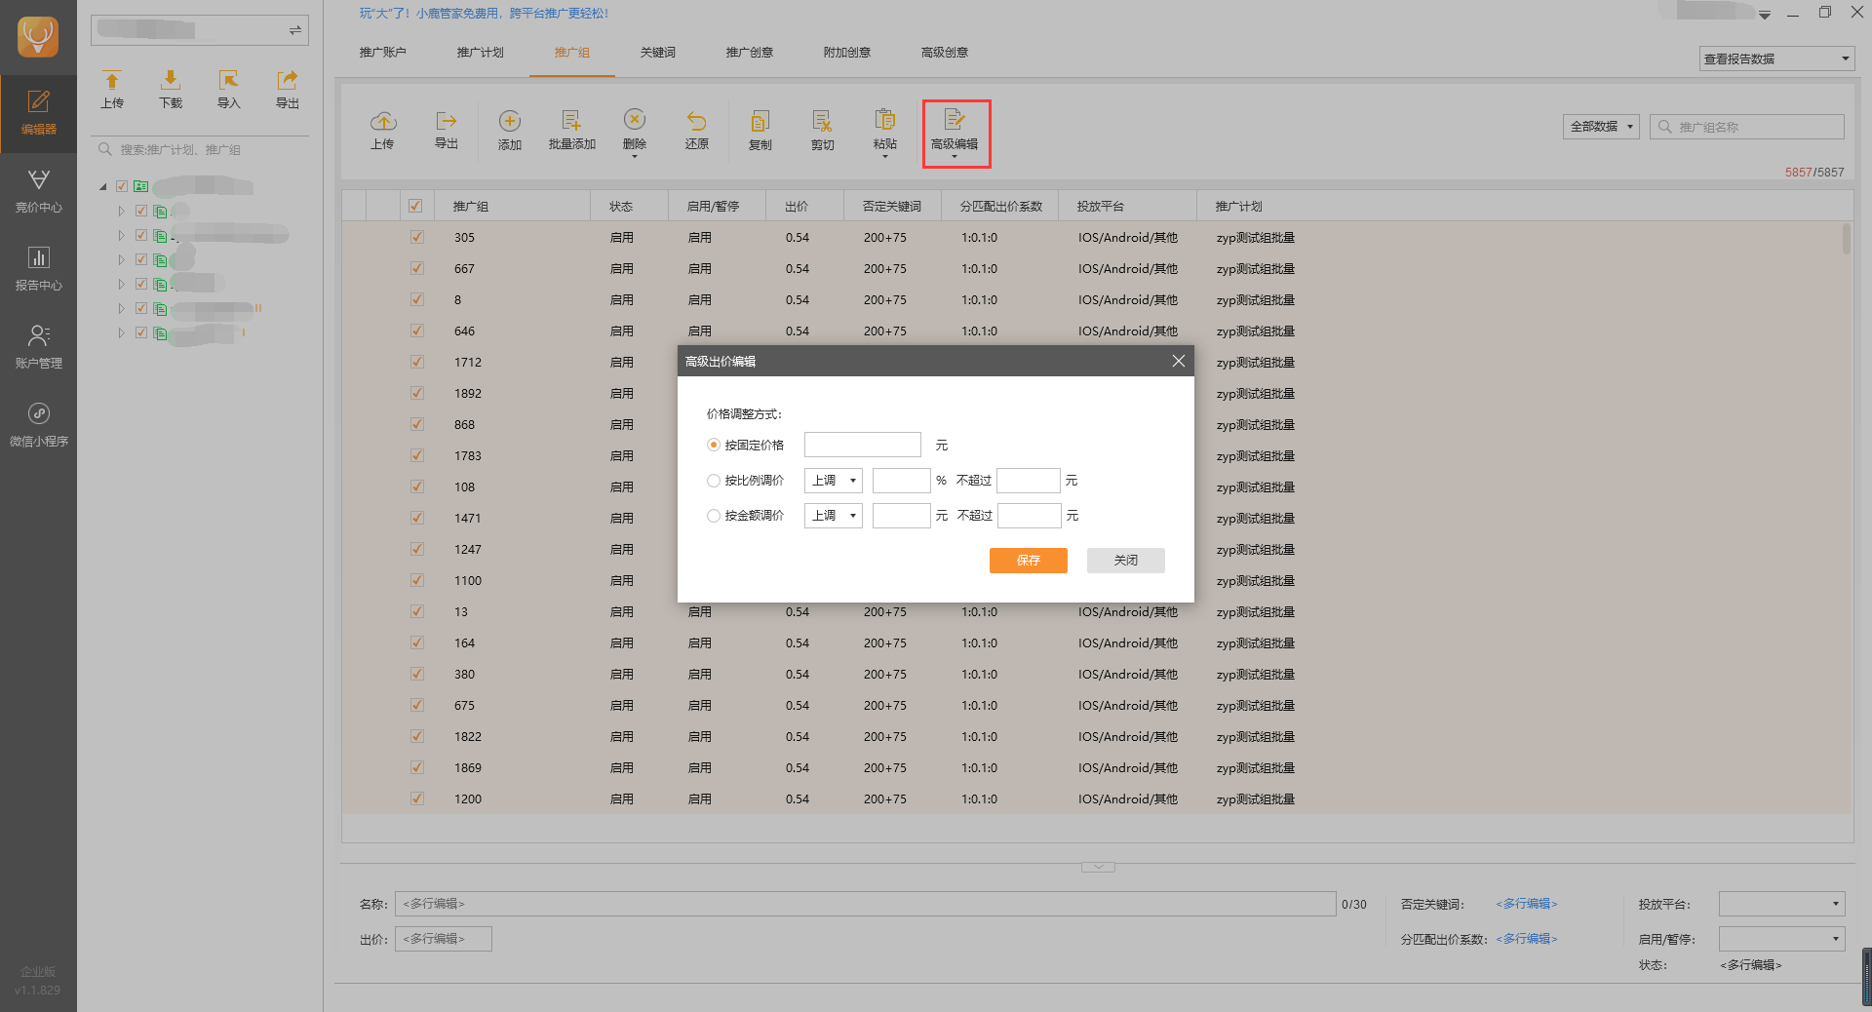Click the 分匹配出价系数 多行编辑 link
The image size is (1872, 1012).
pyautogui.click(x=1527, y=939)
